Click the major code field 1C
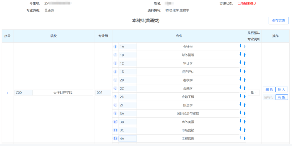Image resolution: width=292 pixels, height=146 pixels. (128, 63)
